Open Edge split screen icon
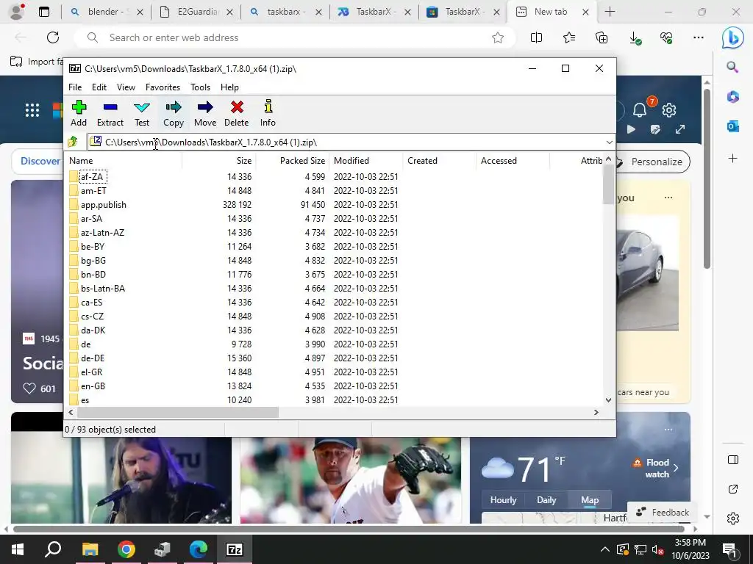753x564 pixels. (536, 37)
